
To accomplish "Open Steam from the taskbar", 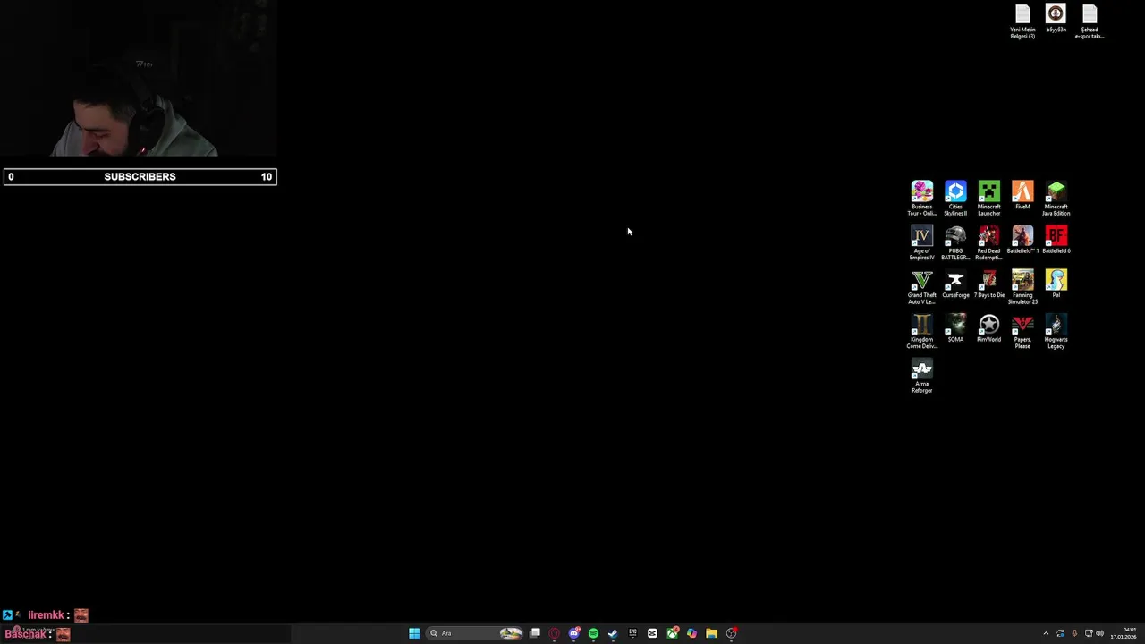I will point(613,633).
